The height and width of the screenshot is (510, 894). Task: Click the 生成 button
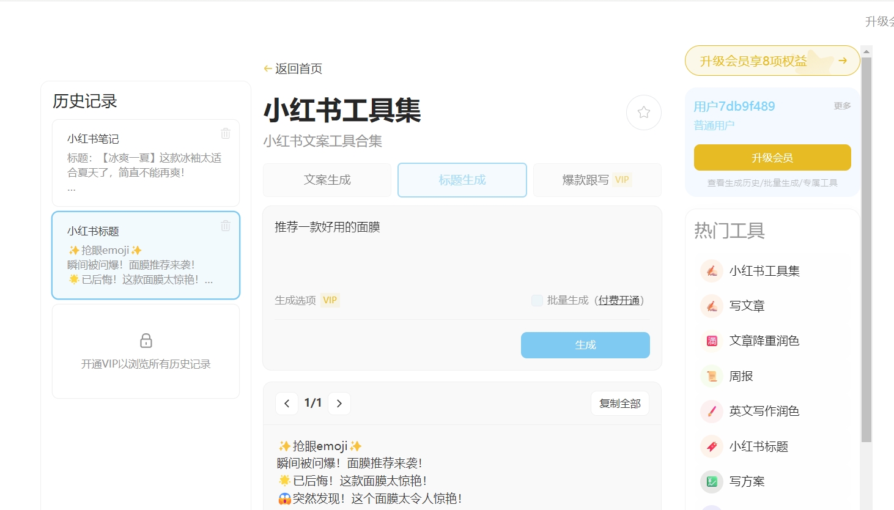[x=585, y=345]
